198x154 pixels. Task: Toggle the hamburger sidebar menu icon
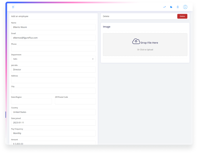[13, 7]
